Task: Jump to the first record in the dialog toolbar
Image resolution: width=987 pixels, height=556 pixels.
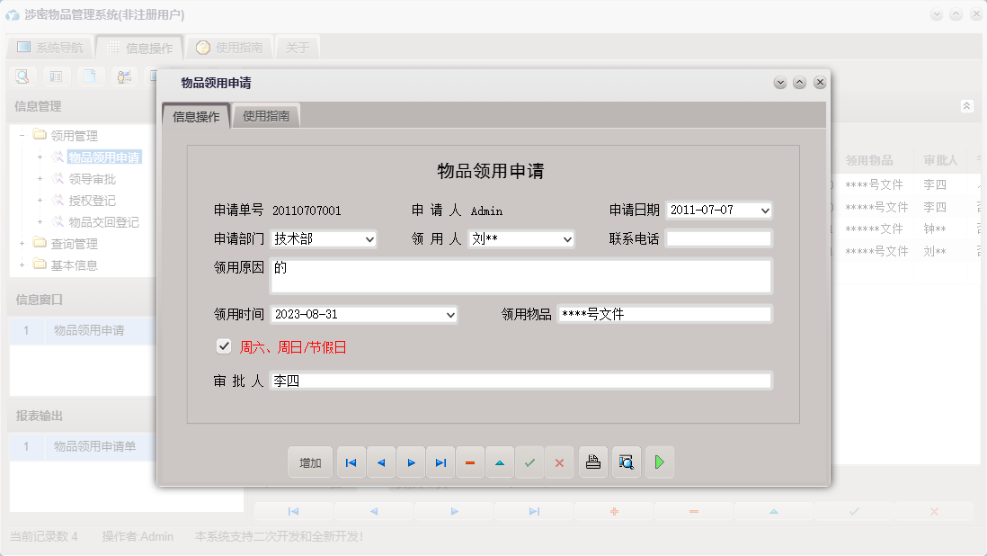Action: pyautogui.click(x=351, y=462)
